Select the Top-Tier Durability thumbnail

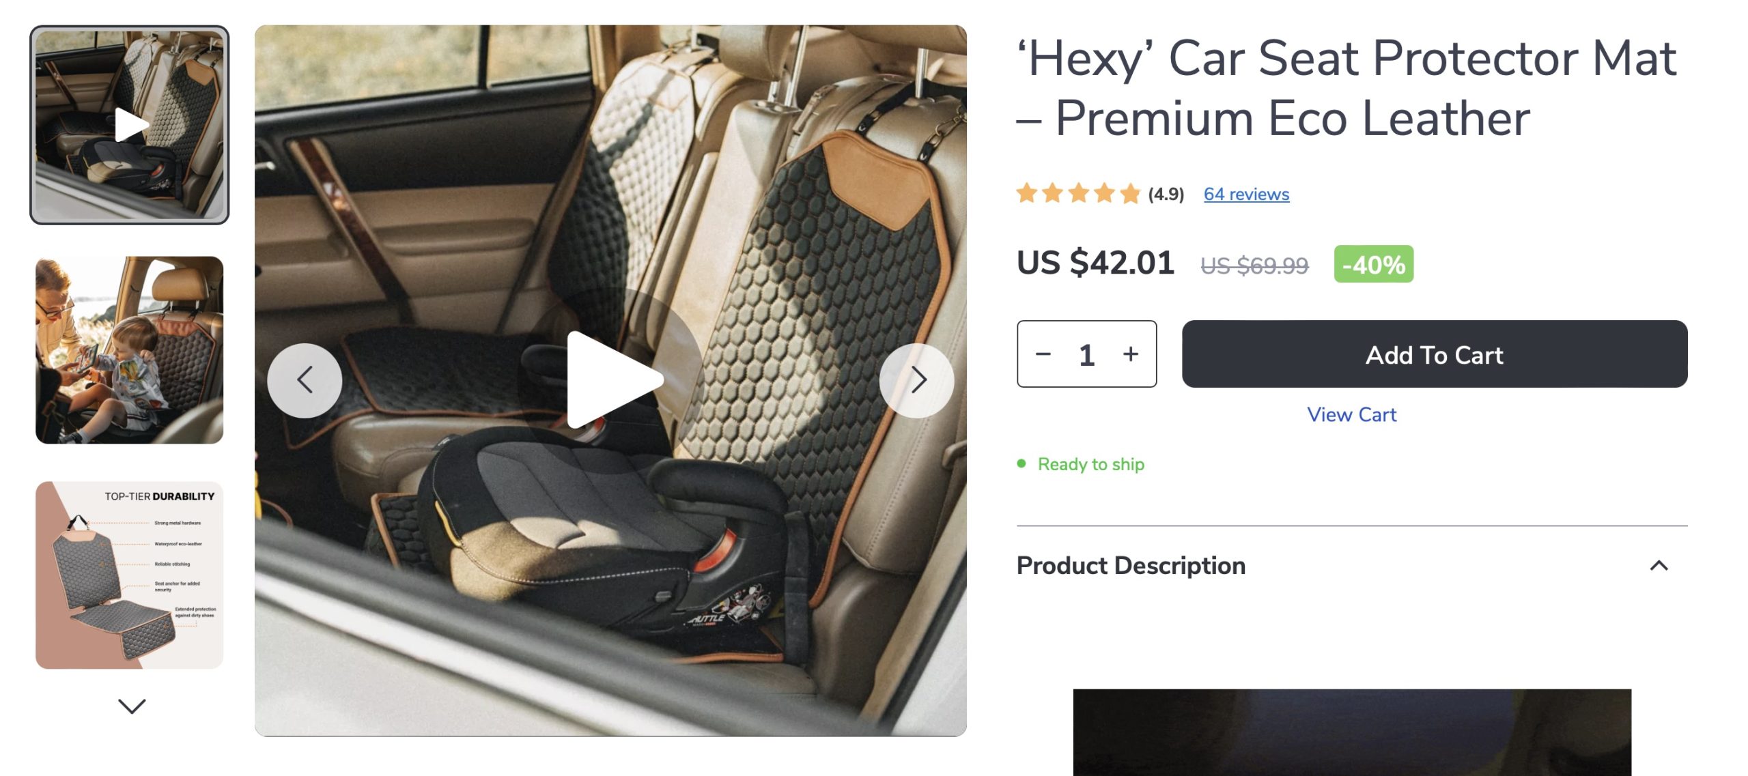point(130,575)
